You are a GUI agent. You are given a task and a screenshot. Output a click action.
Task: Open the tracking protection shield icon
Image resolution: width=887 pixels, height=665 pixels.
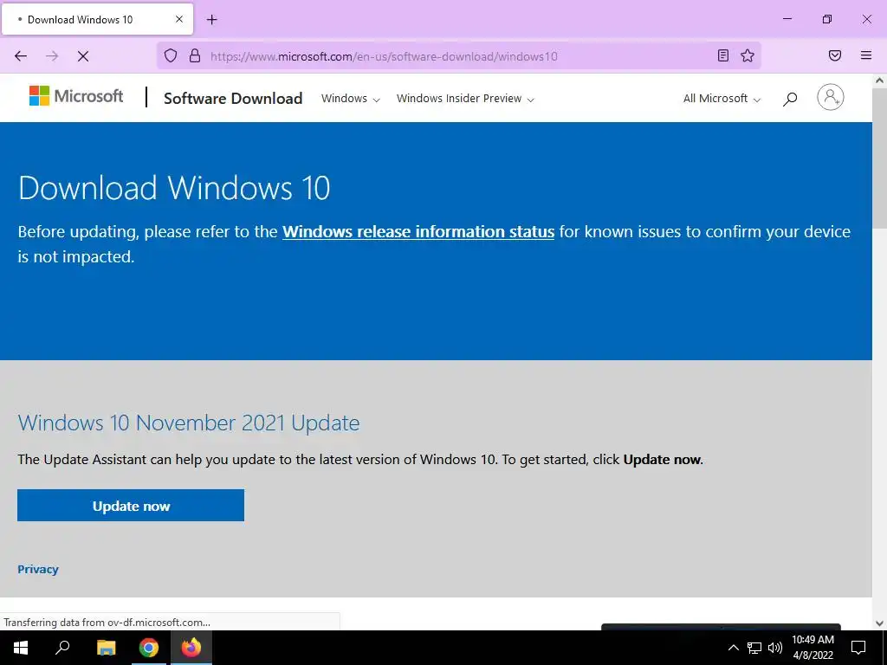click(x=171, y=55)
